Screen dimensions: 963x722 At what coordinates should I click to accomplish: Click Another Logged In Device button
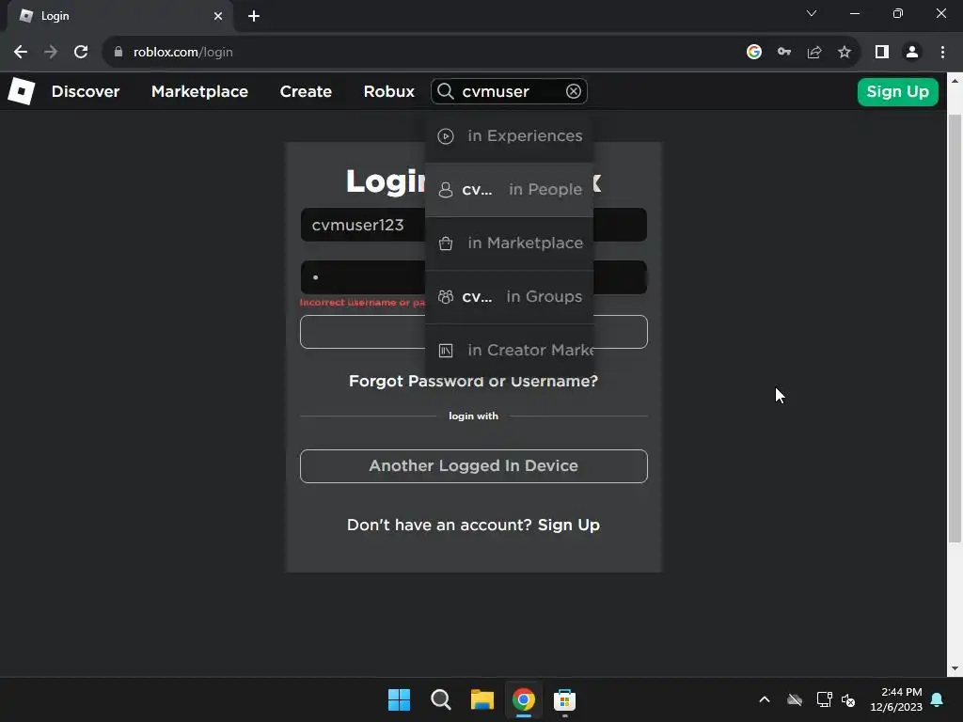click(x=474, y=466)
